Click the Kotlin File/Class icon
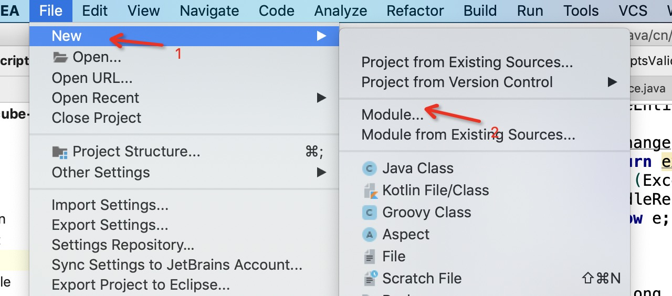 [370, 191]
